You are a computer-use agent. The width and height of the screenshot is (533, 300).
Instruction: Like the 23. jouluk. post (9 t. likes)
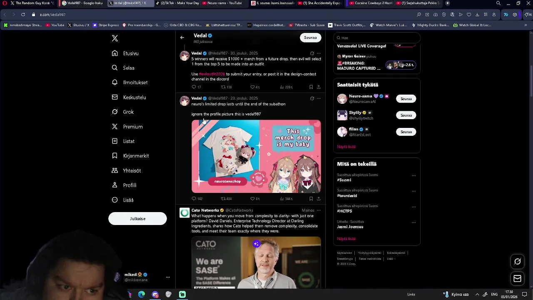point(255,199)
